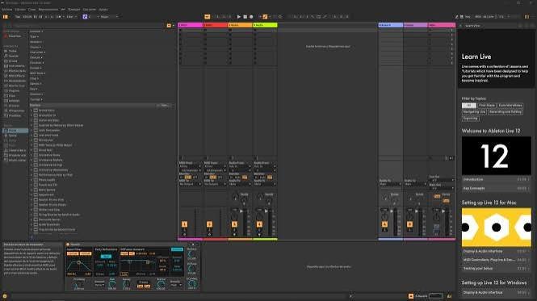Toggle return track A activator button
The image size is (537, 301).
[384, 224]
